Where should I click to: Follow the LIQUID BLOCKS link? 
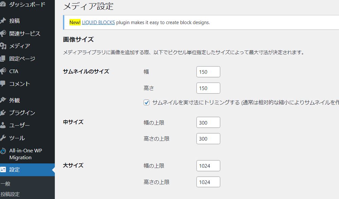pyautogui.click(x=98, y=22)
